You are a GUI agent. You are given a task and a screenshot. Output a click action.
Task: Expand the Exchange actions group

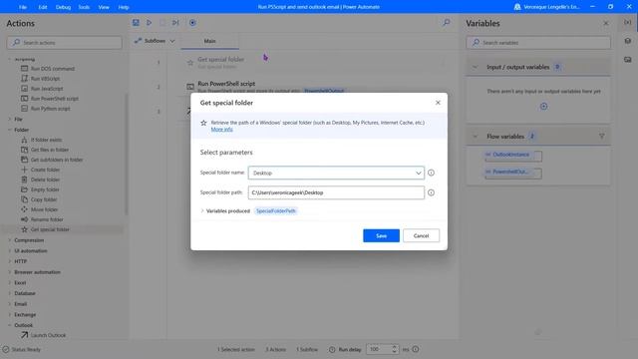10,315
